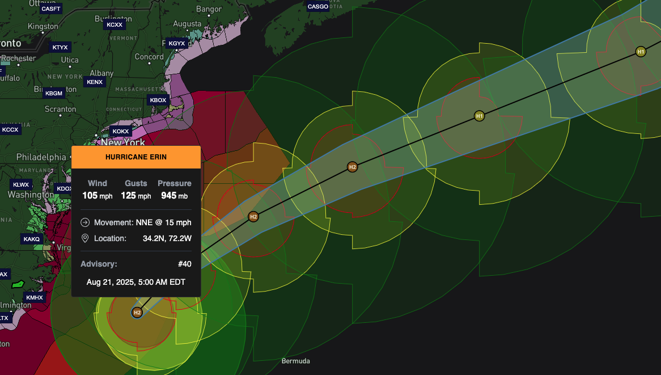Screen dimensions: 661x375
Task: Select the H1 marker nearest the map's right edge
Action: (x=641, y=52)
